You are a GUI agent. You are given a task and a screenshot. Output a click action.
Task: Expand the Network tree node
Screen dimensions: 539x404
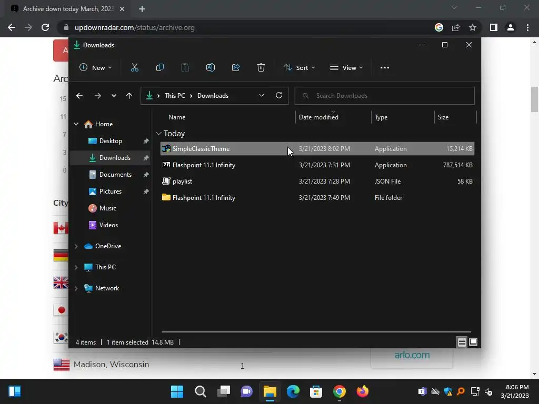[x=76, y=288]
